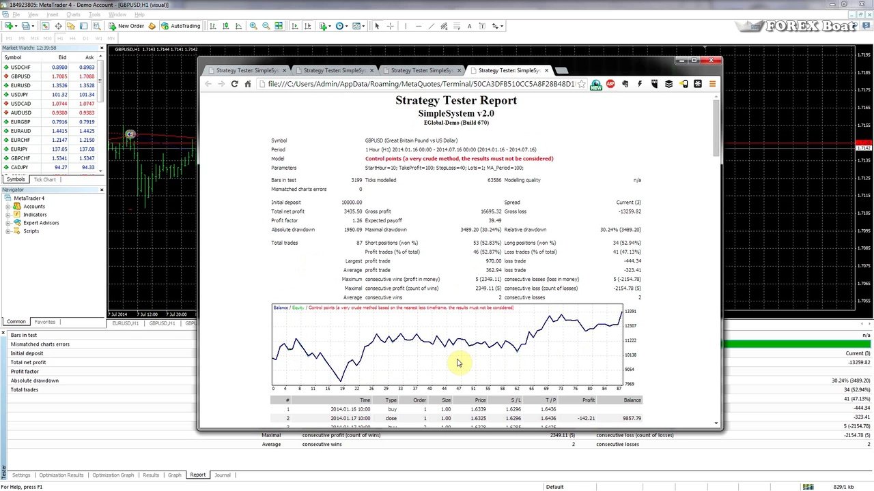The image size is (874, 491).
Task: Click the zoom in magnifier icon
Action: tap(253, 26)
